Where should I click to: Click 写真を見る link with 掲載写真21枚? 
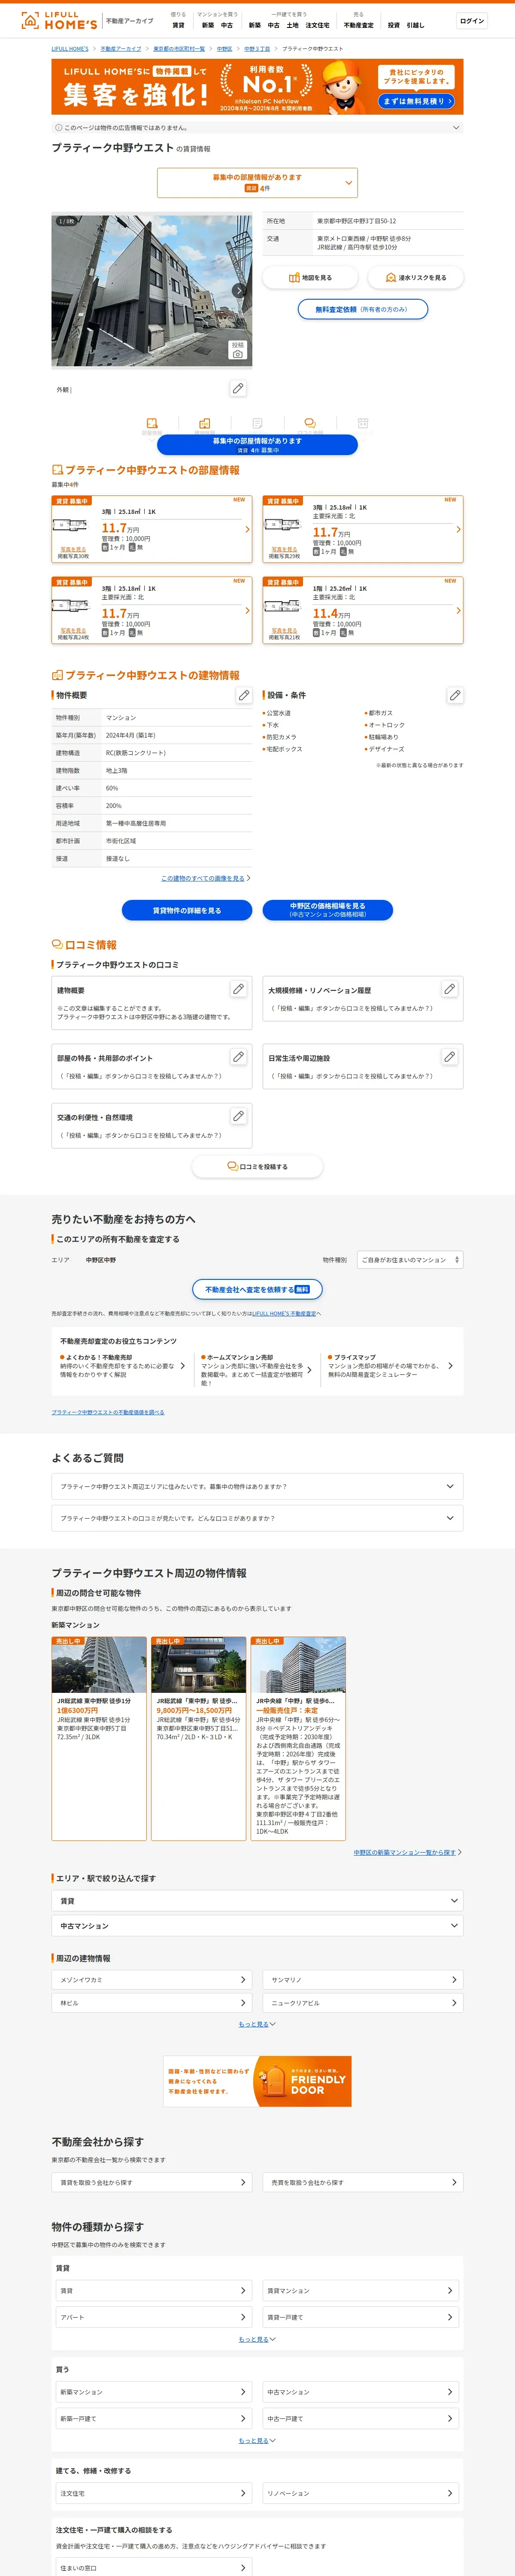[284, 630]
